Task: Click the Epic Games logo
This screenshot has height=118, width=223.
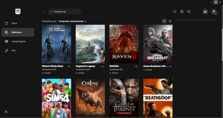Action: pyautogui.click(x=18, y=12)
